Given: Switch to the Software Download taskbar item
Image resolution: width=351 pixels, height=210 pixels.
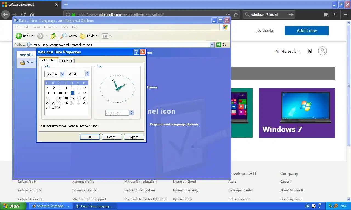Looking at the screenshot, I should 50,206.
